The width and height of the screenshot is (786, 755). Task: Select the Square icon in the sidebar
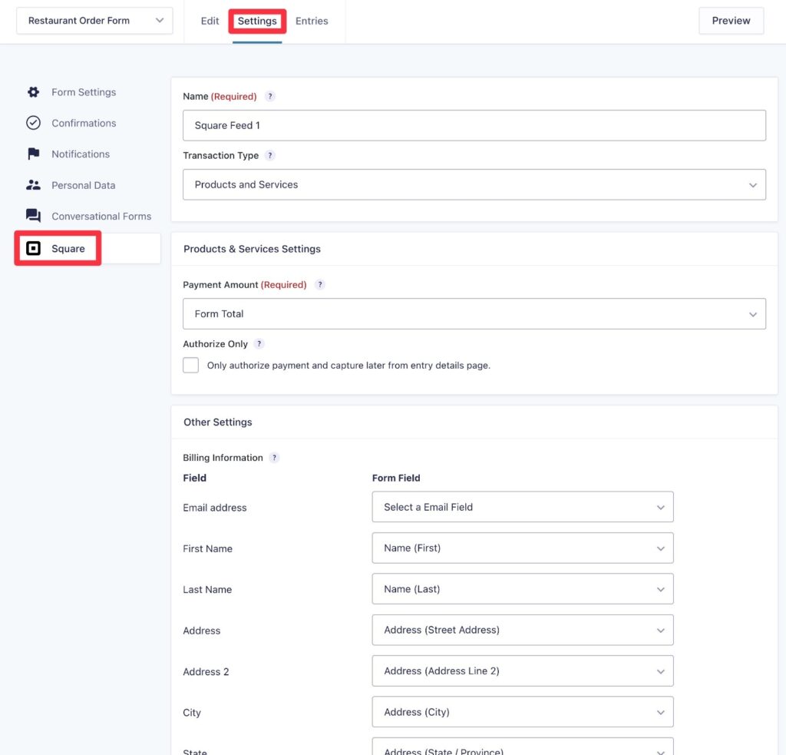[34, 248]
